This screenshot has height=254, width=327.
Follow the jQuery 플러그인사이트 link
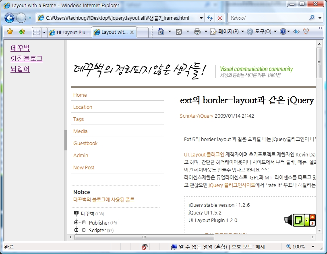point(232,185)
